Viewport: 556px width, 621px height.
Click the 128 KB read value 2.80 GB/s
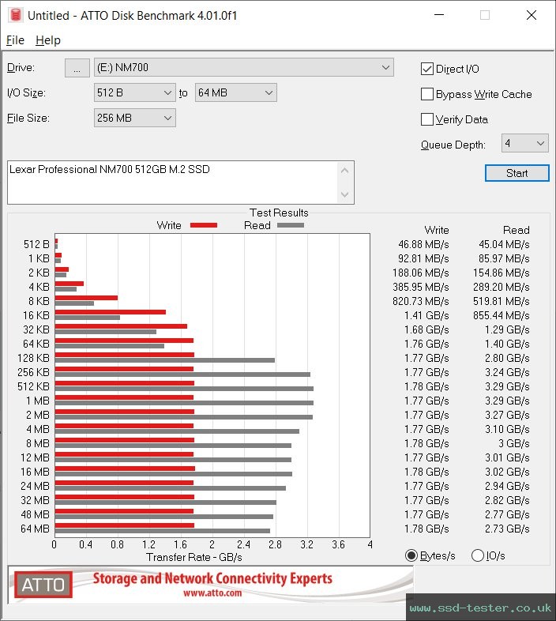[x=507, y=358]
